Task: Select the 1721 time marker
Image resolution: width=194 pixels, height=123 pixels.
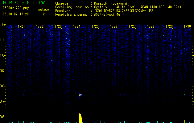Action: click(21, 27)
